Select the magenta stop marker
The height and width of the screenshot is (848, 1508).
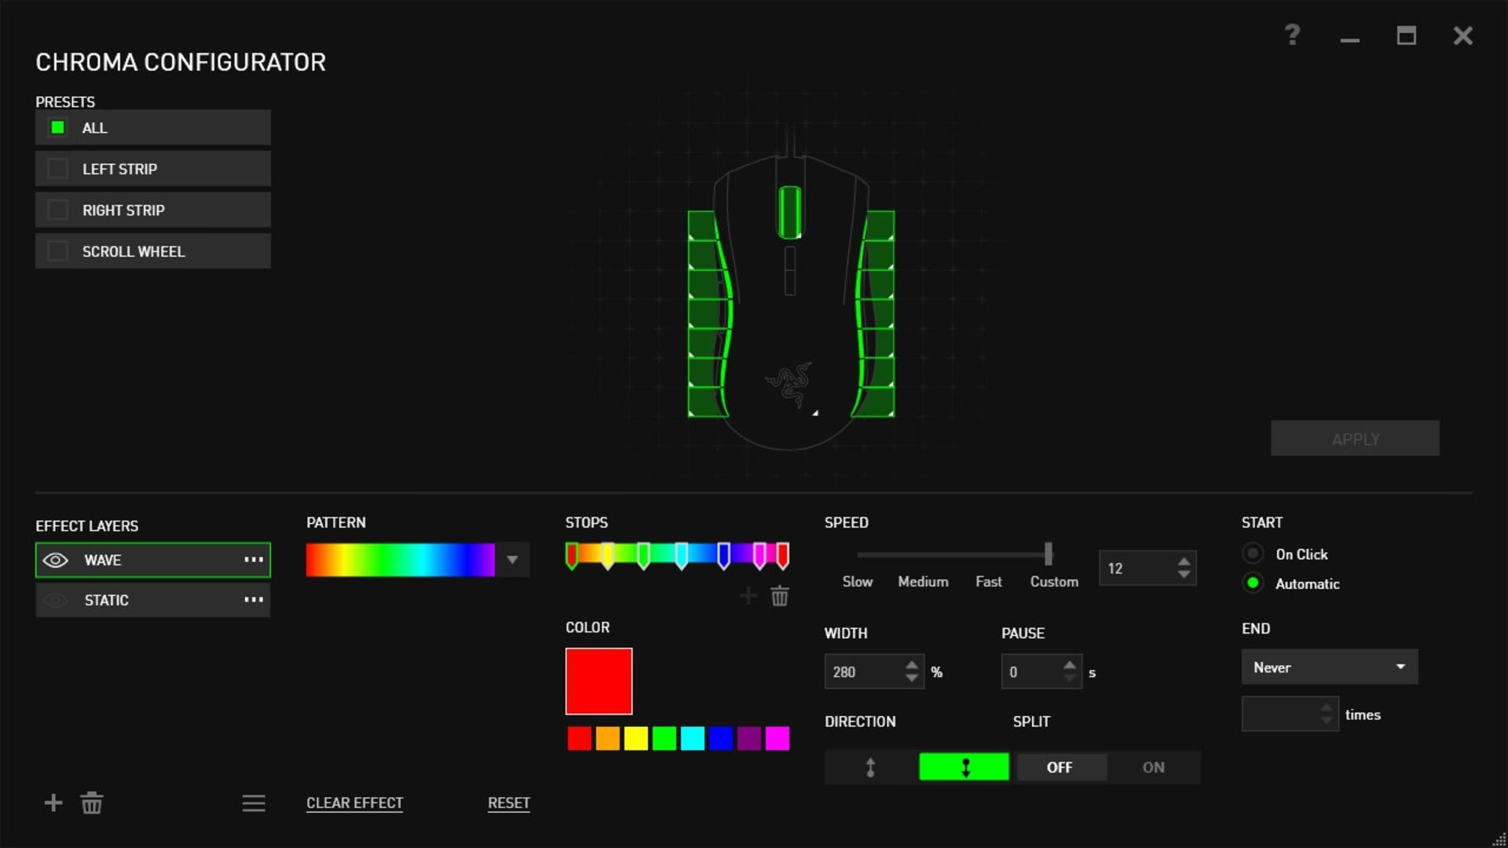pyautogui.click(x=759, y=556)
